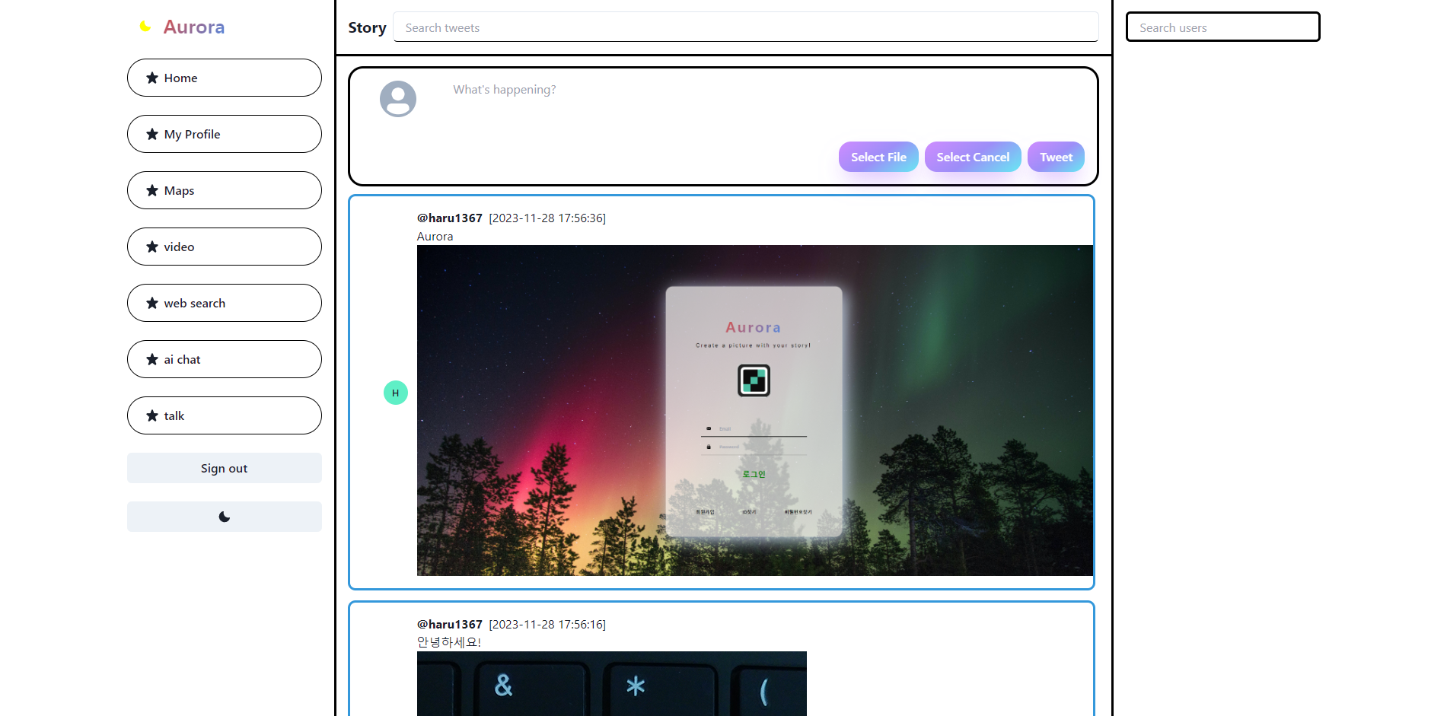Click timestamp [2023-11-28 17:56:16]
Screen dimensions: 1447x716
click(x=547, y=624)
